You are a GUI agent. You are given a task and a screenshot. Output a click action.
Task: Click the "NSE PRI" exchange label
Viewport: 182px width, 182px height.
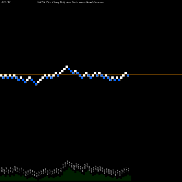(6, 2)
